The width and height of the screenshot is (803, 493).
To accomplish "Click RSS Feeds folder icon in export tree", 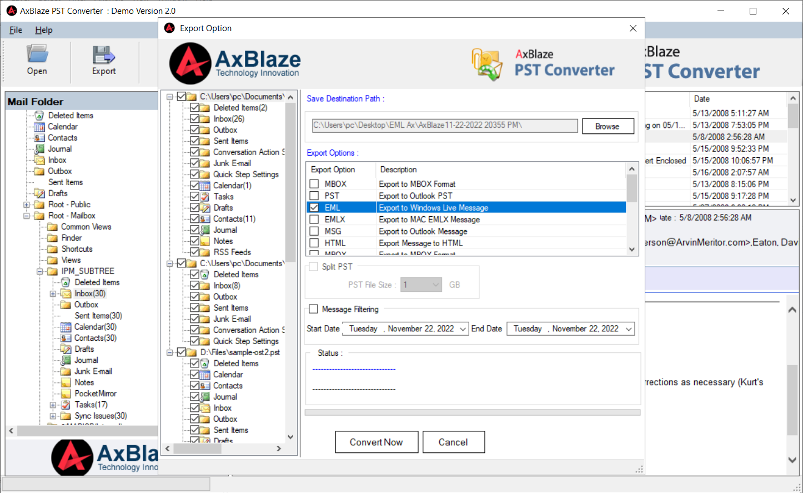I will pos(205,252).
